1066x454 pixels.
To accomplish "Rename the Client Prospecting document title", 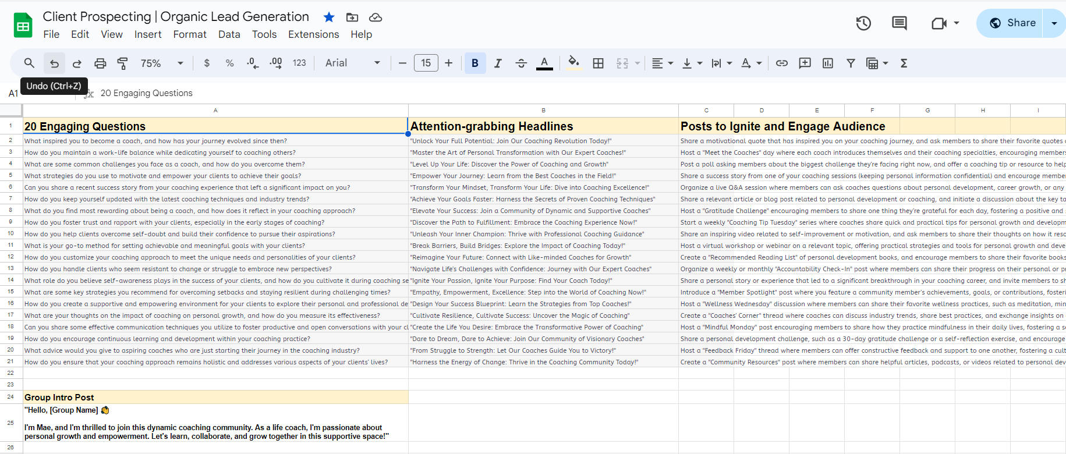I will [176, 17].
